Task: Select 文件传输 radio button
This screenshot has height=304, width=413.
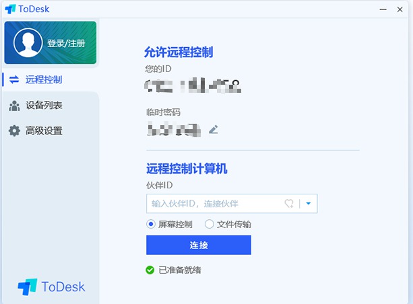Action: [209, 225]
